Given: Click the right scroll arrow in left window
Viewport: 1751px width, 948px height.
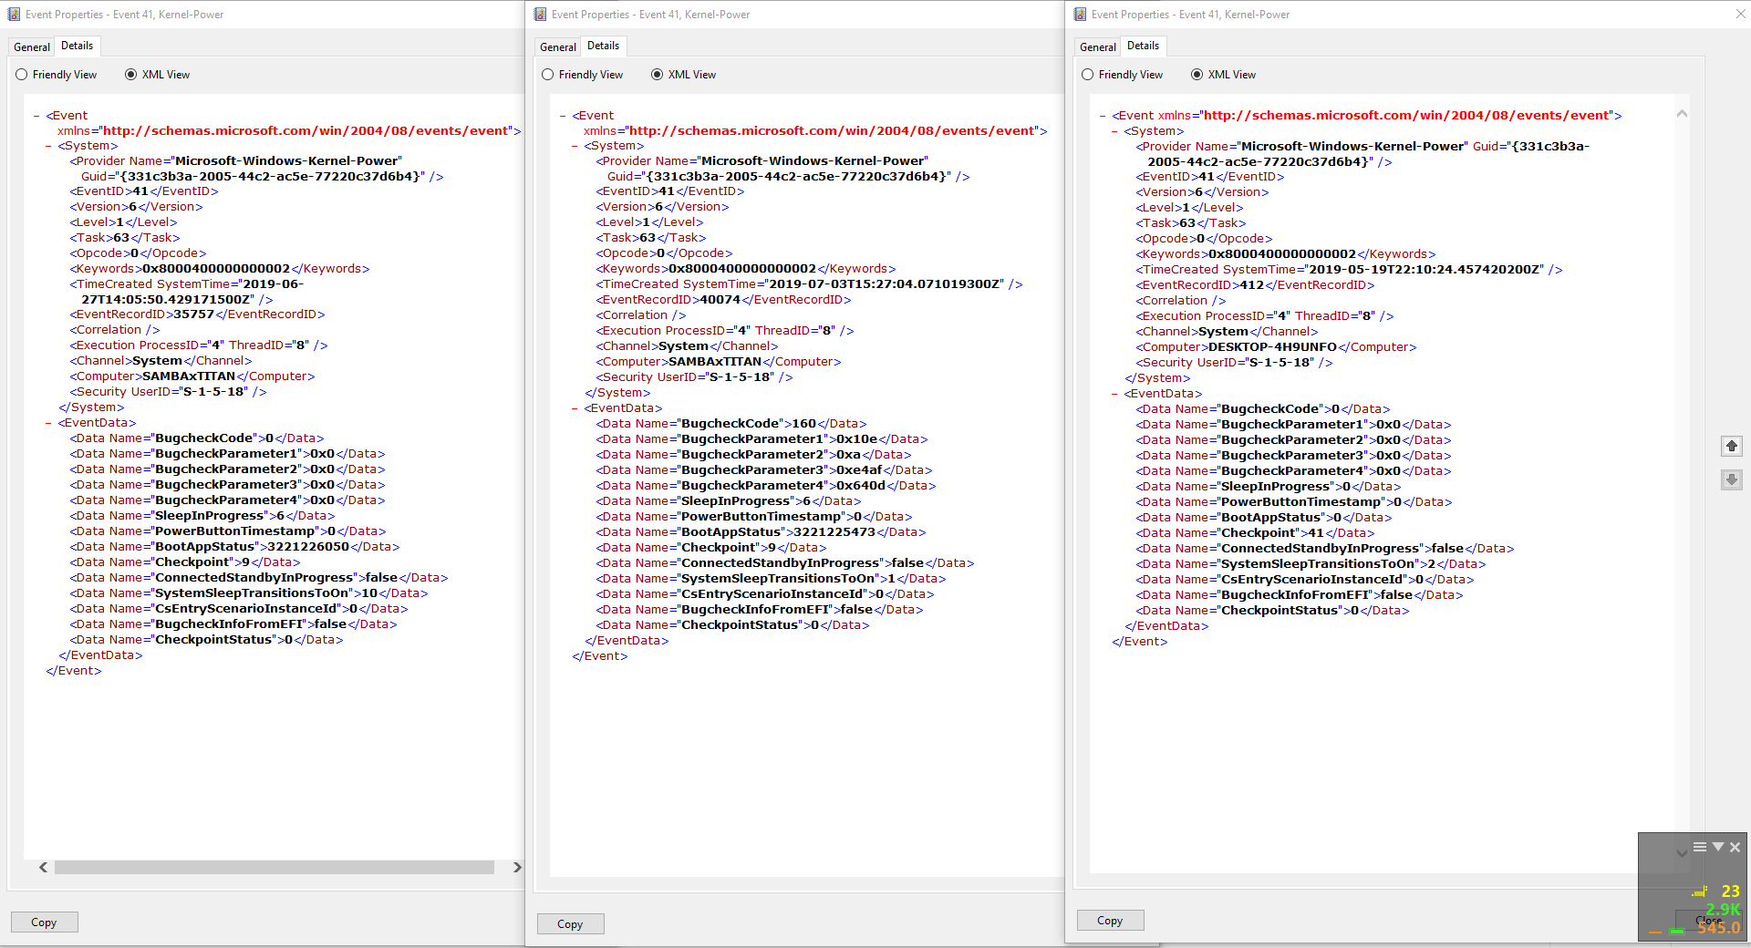Looking at the screenshot, I should click(x=517, y=867).
